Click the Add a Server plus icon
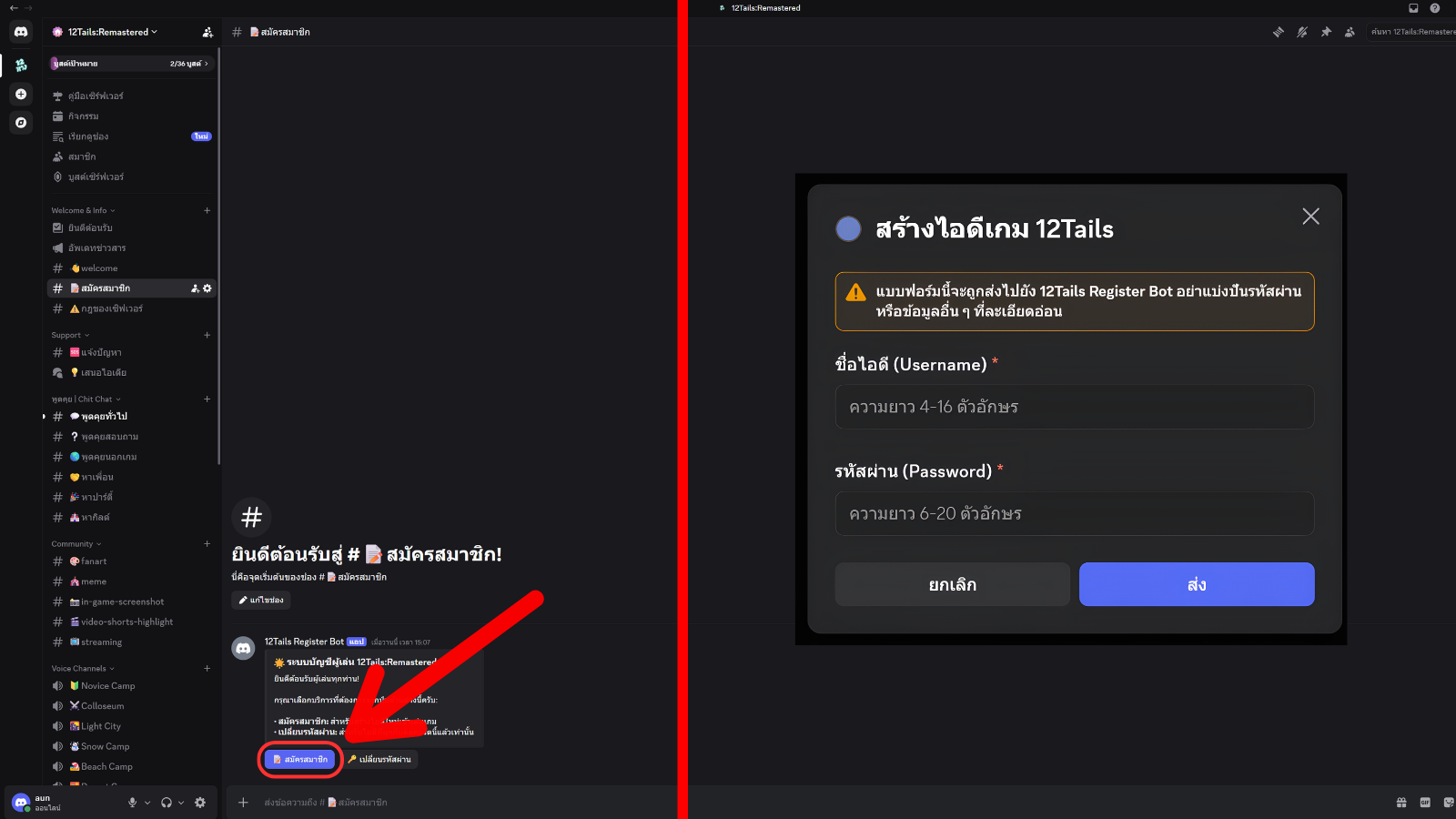 point(21,94)
